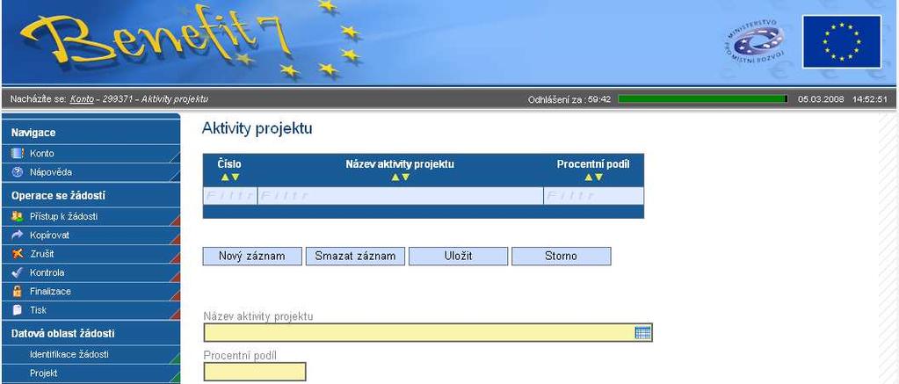The height and width of the screenshot is (384, 899).
Task: Open Konto in navigation menu
Action: 91,154
